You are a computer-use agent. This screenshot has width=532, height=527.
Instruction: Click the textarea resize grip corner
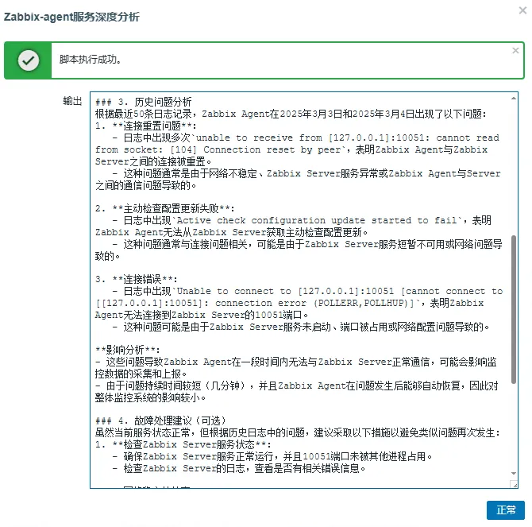tap(514, 484)
